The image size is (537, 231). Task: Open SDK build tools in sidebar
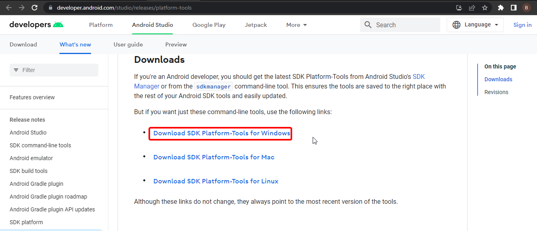28,171
